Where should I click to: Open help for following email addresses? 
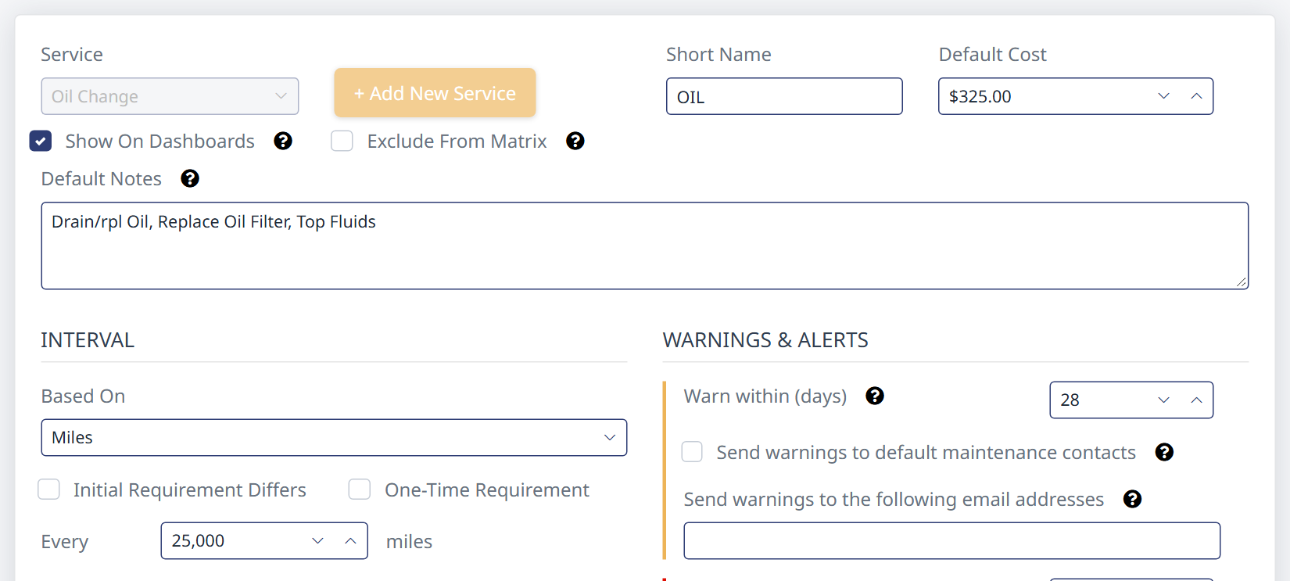tap(1132, 499)
